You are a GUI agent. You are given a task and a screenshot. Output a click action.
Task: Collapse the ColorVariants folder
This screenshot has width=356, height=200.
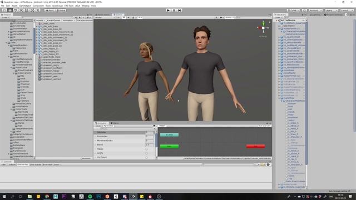(x=13, y=73)
